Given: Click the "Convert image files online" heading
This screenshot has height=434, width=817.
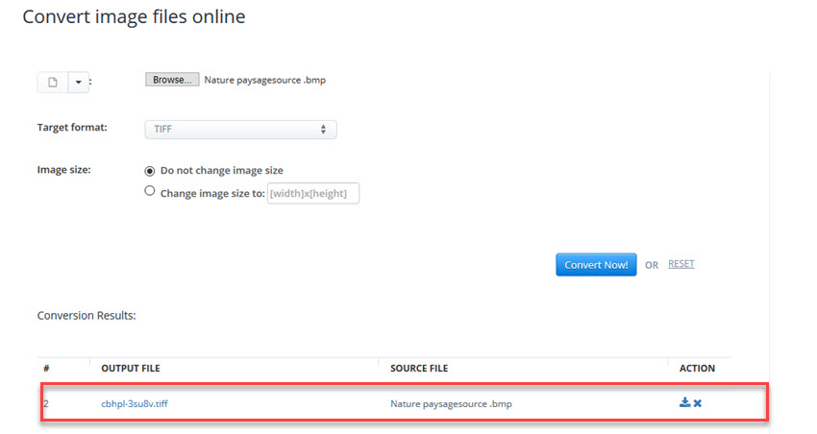Looking at the screenshot, I should point(134,17).
